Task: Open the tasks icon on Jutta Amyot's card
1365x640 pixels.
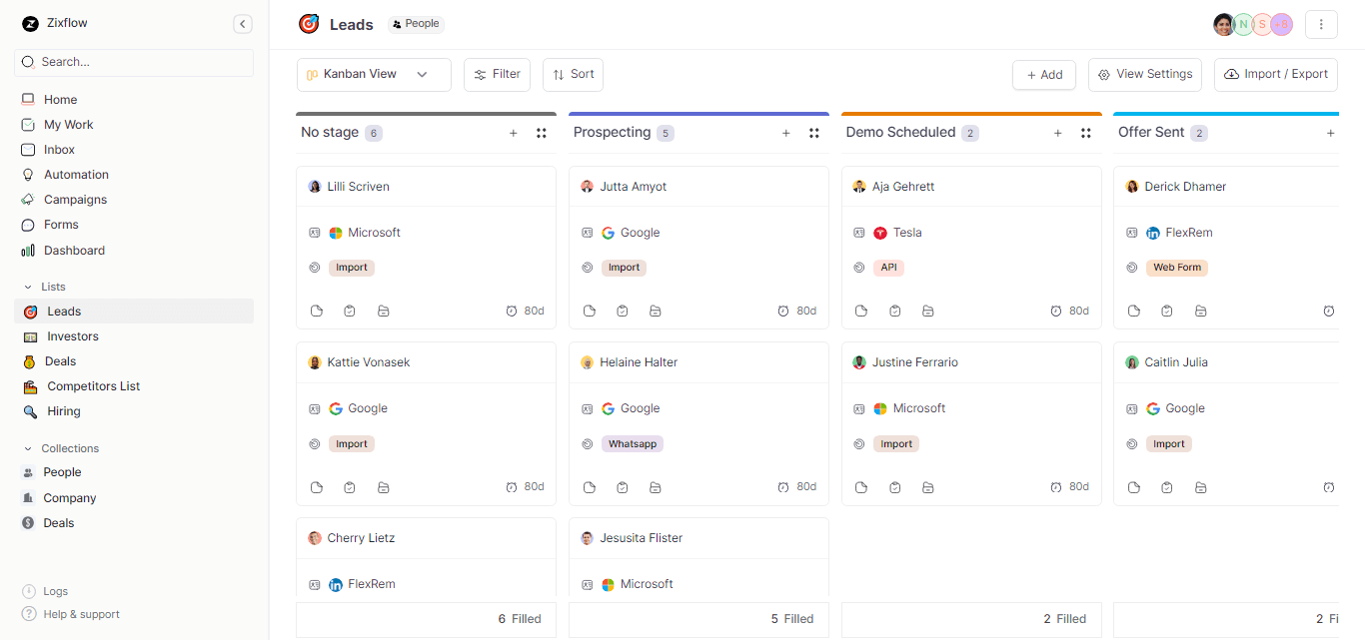Action: coord(623,311)
